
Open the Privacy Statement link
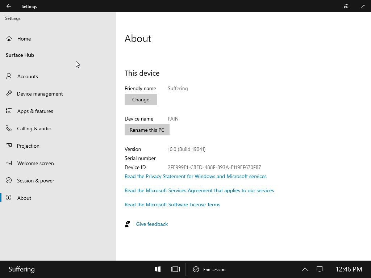tap(195, 176)
